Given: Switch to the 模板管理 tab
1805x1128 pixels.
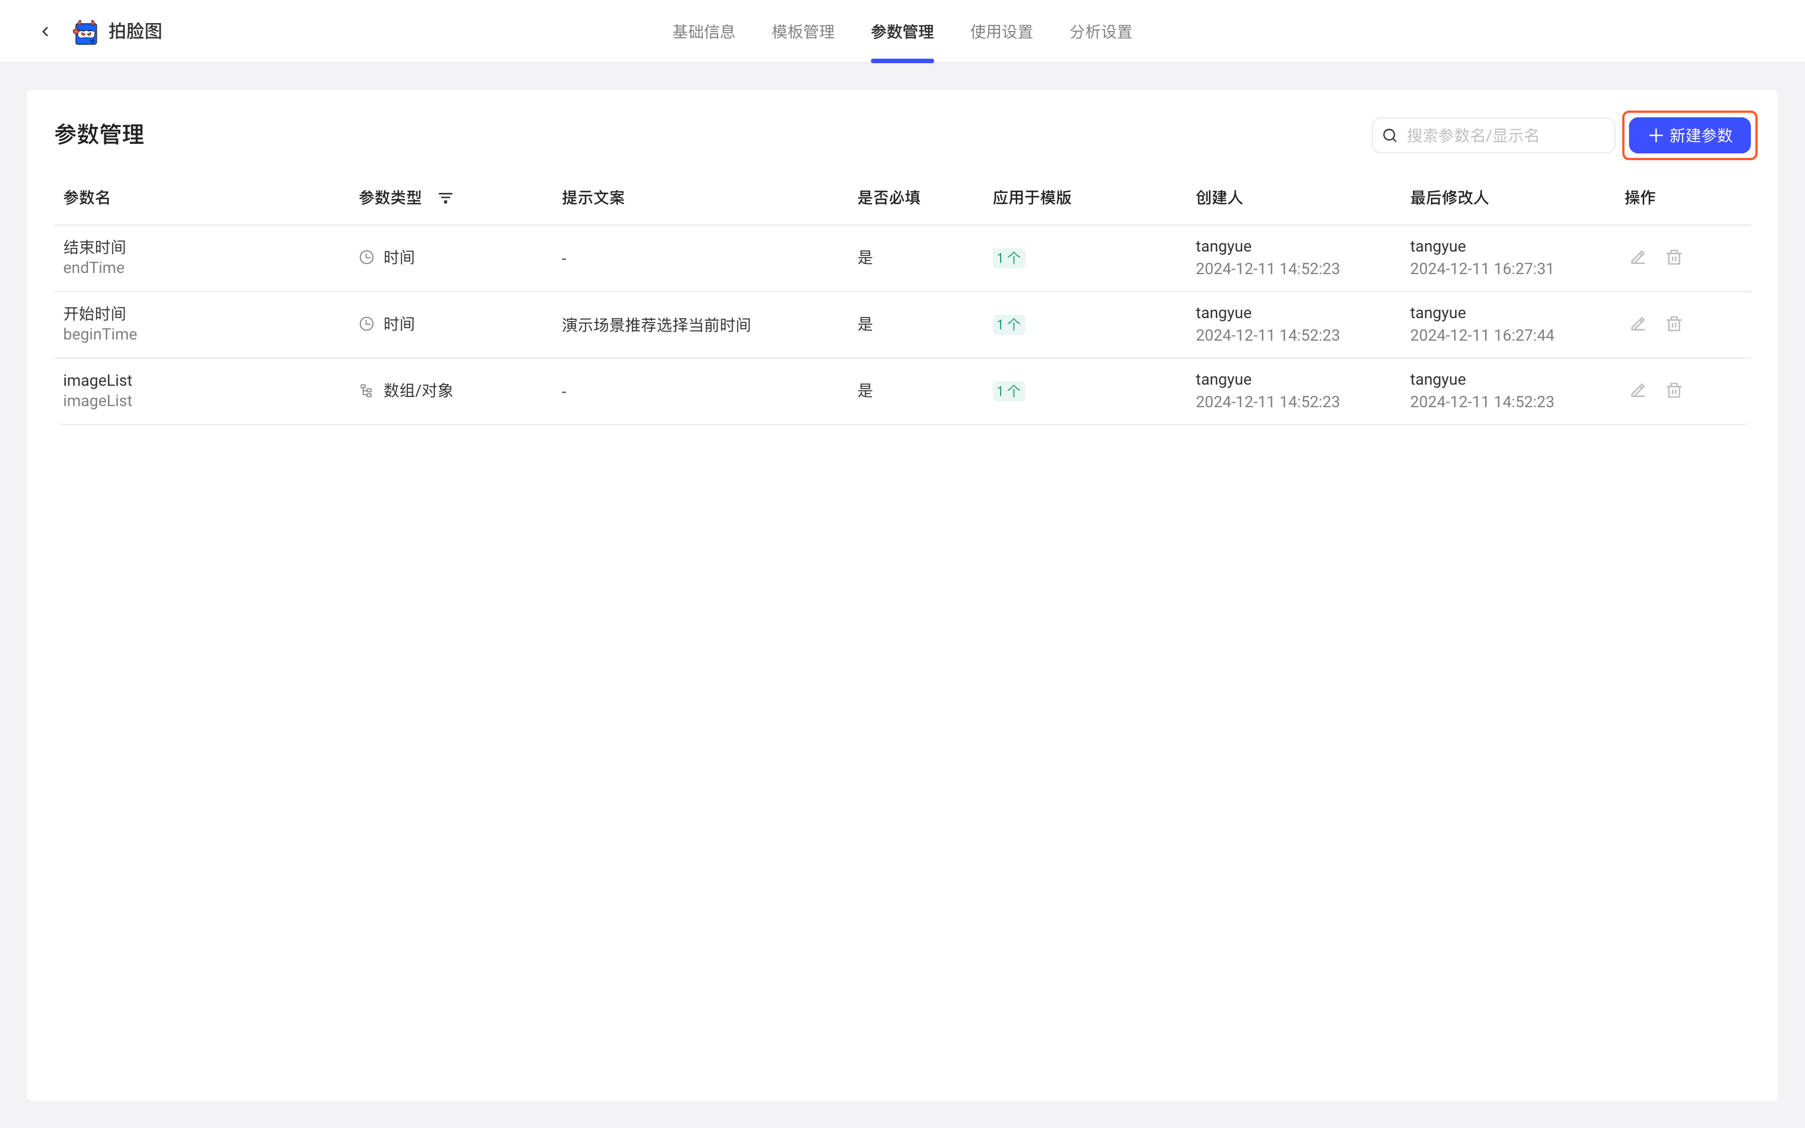Looking at the screenshot, I should [x=803, y=32].
